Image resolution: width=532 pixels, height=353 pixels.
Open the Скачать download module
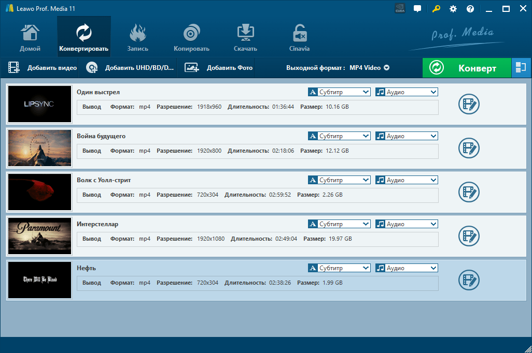point(245,37)
